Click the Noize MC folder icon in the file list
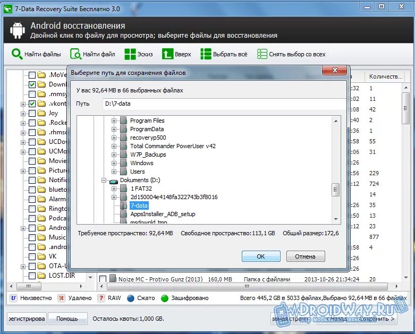415x334 pixels. coord(113,278)
